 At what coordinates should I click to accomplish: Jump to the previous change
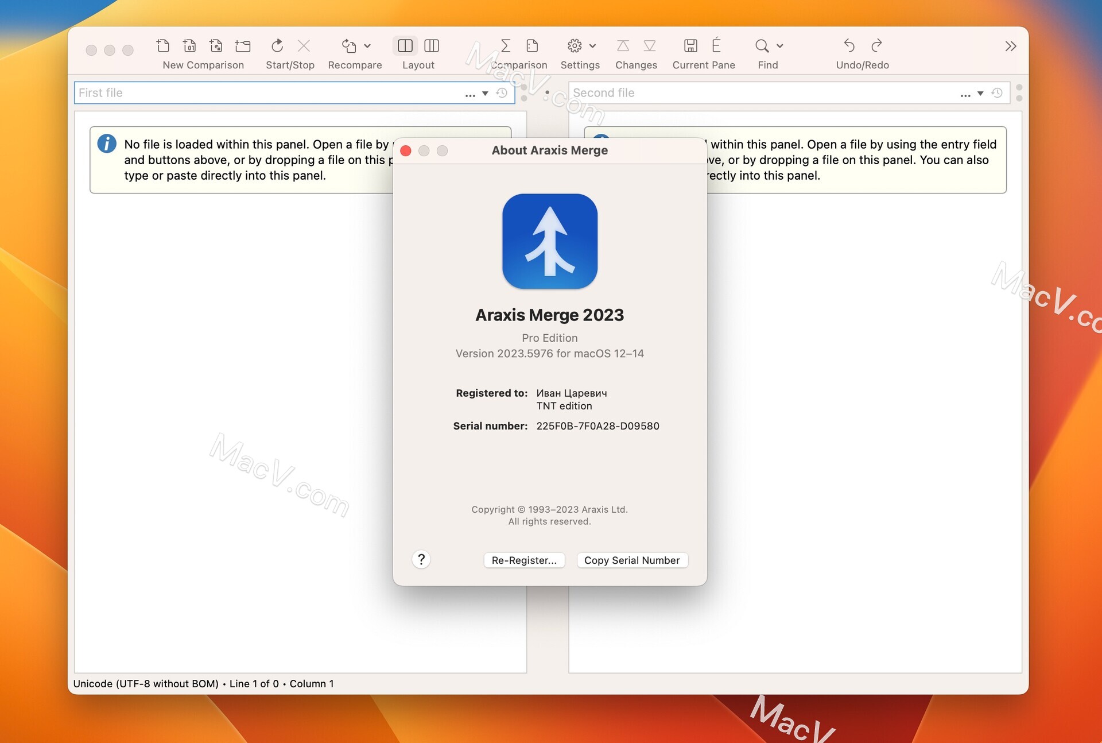pyautogui.click(x=623, y=45)
